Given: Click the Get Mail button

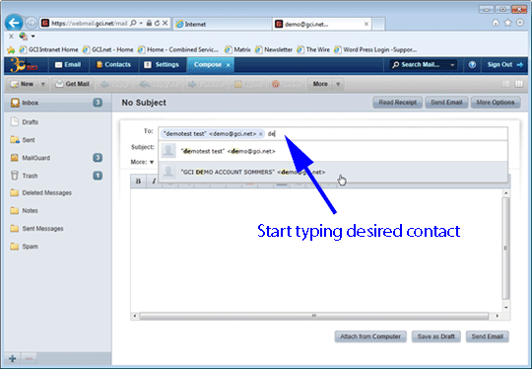Looking at the screenshot, I should pyautogui.click(x=73, y=84).
